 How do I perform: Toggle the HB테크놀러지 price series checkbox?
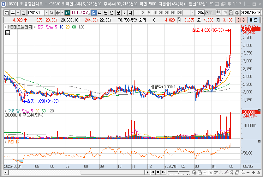click(x=6, y=27)
